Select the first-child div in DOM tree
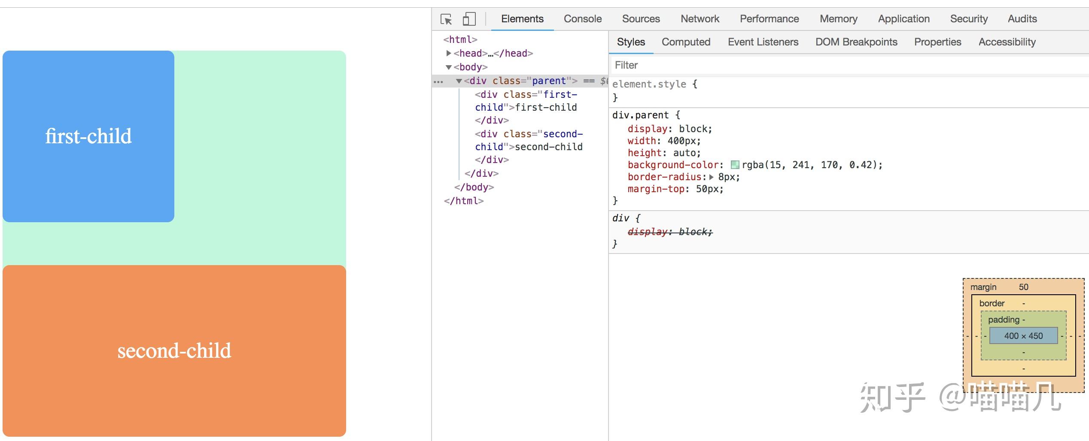Screen dimensions: 1089x441 click(526, 101)
